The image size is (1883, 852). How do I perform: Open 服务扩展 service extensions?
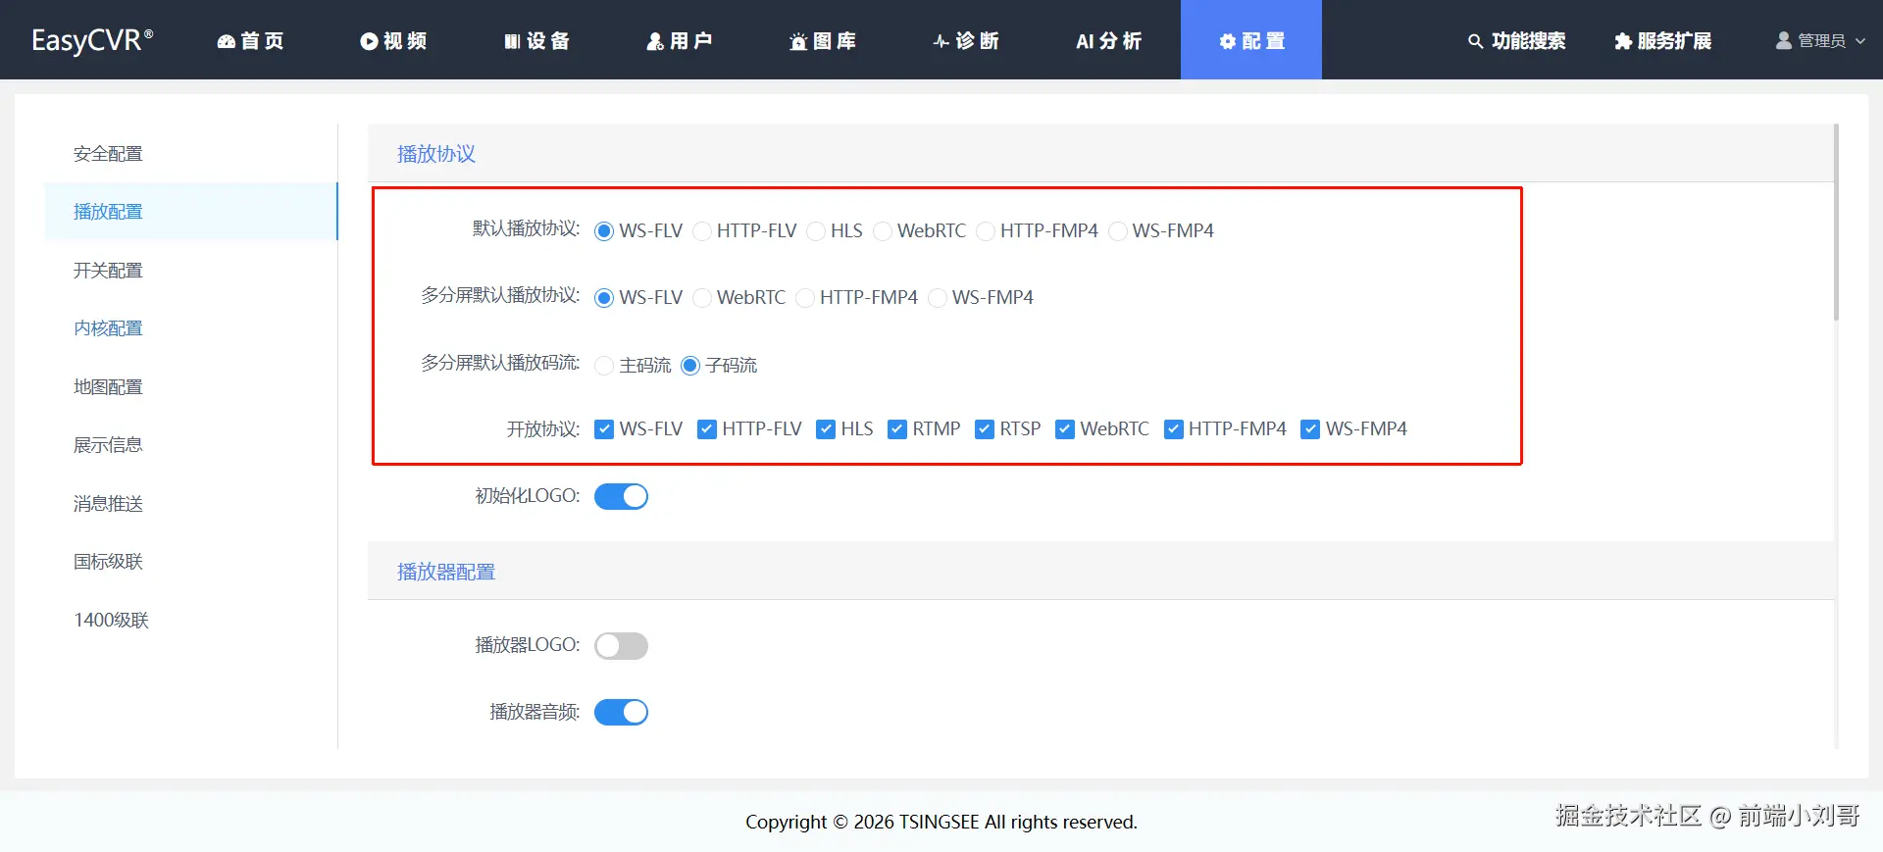[x=1663, y=40]
